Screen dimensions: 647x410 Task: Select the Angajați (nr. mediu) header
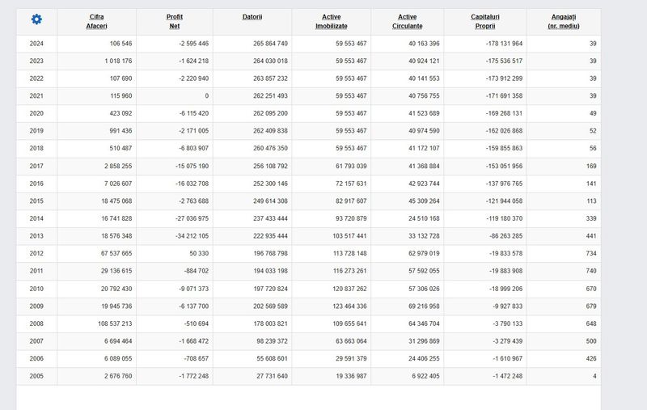(563, 22)
